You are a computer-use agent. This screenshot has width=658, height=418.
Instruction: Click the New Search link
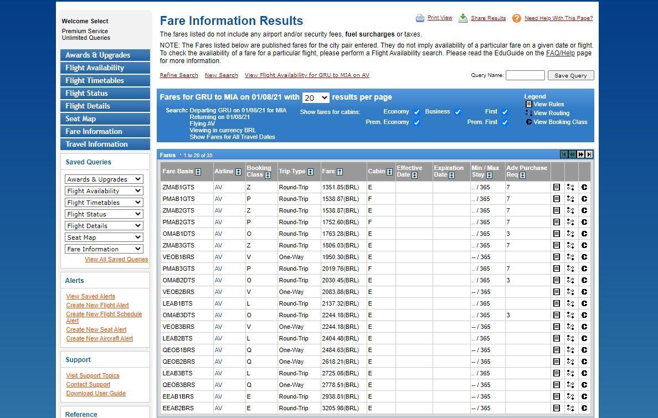[221, 75]
